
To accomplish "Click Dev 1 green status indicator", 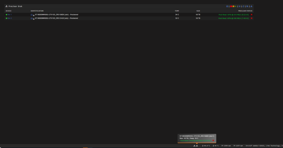I will point(7,15).
